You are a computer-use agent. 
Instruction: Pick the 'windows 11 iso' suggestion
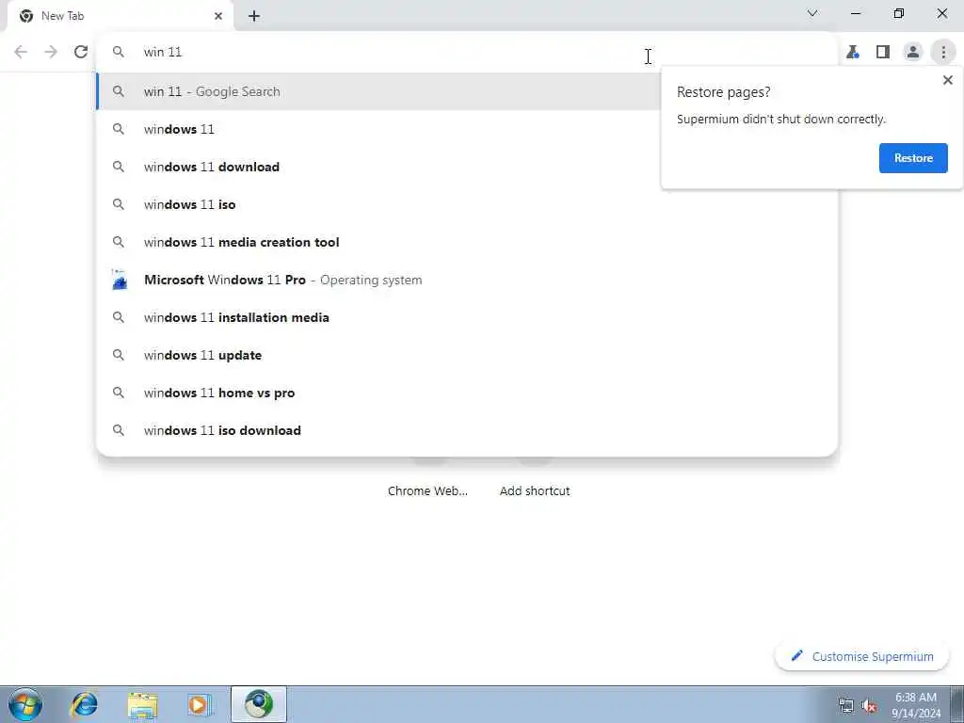(467, 204)
